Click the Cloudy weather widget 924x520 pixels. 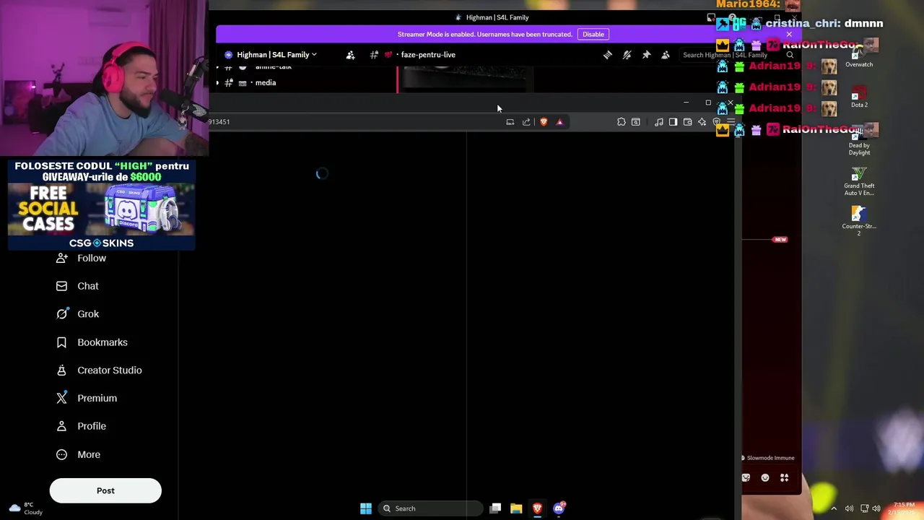pyautogui.click(x=25, y=508)
